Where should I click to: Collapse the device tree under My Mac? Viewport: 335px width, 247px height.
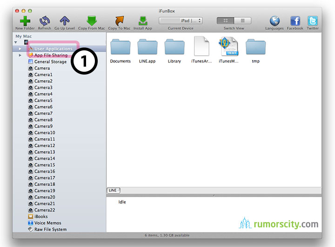(16, 42)
